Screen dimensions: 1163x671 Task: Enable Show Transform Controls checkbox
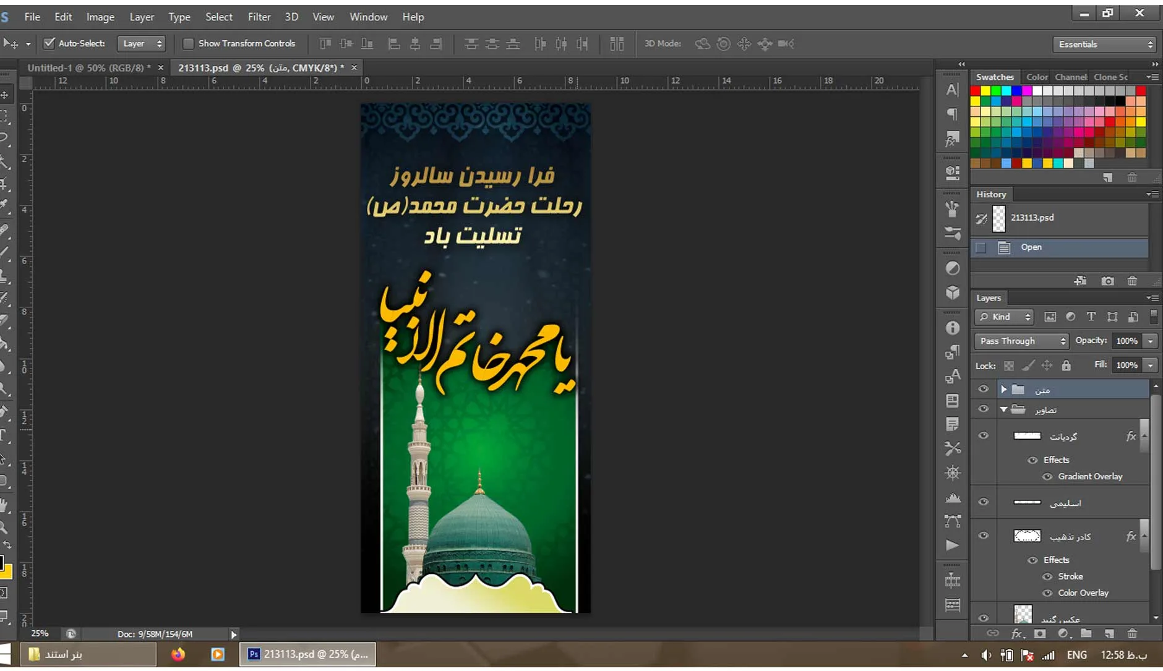point(188,43)
